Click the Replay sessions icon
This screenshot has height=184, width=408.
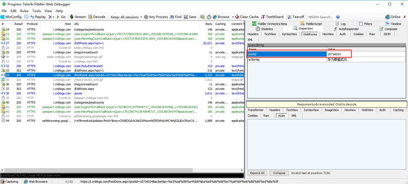tap(33, 17)
